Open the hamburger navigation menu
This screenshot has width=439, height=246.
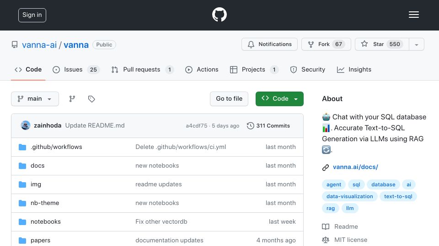413,15
